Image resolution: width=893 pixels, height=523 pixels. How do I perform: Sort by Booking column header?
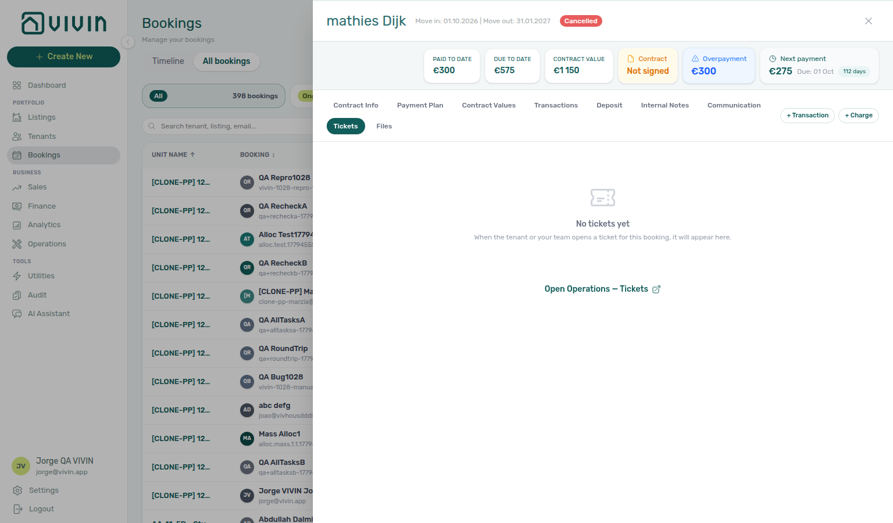258,155
